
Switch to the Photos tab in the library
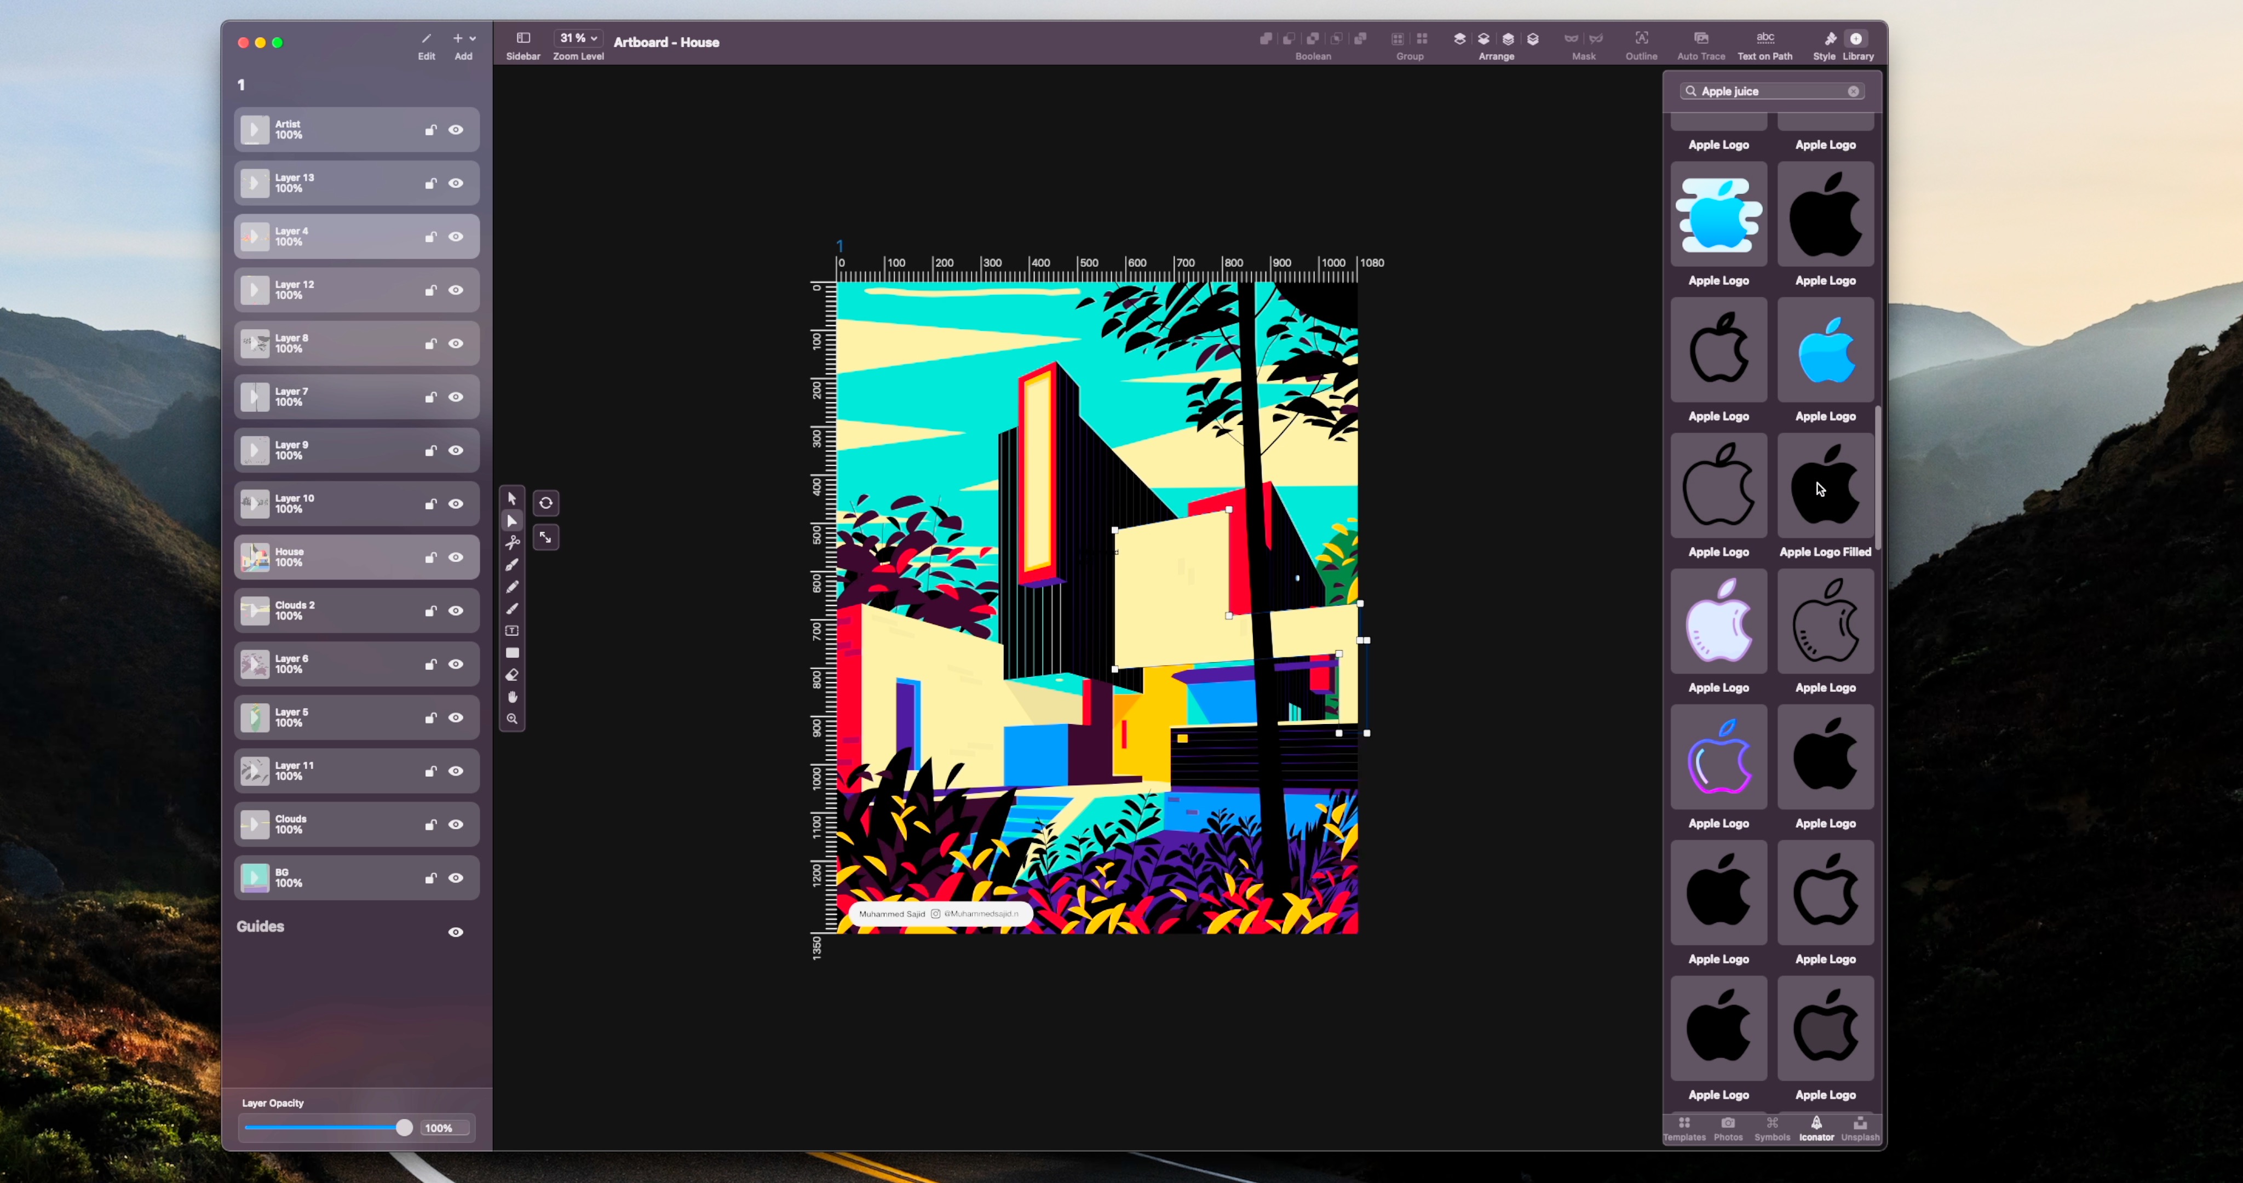tap(1728, 1128)
